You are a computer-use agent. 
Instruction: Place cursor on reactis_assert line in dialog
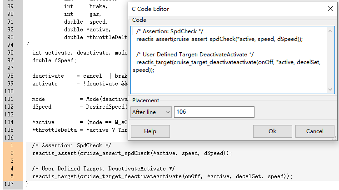click(x=218, y=39)
